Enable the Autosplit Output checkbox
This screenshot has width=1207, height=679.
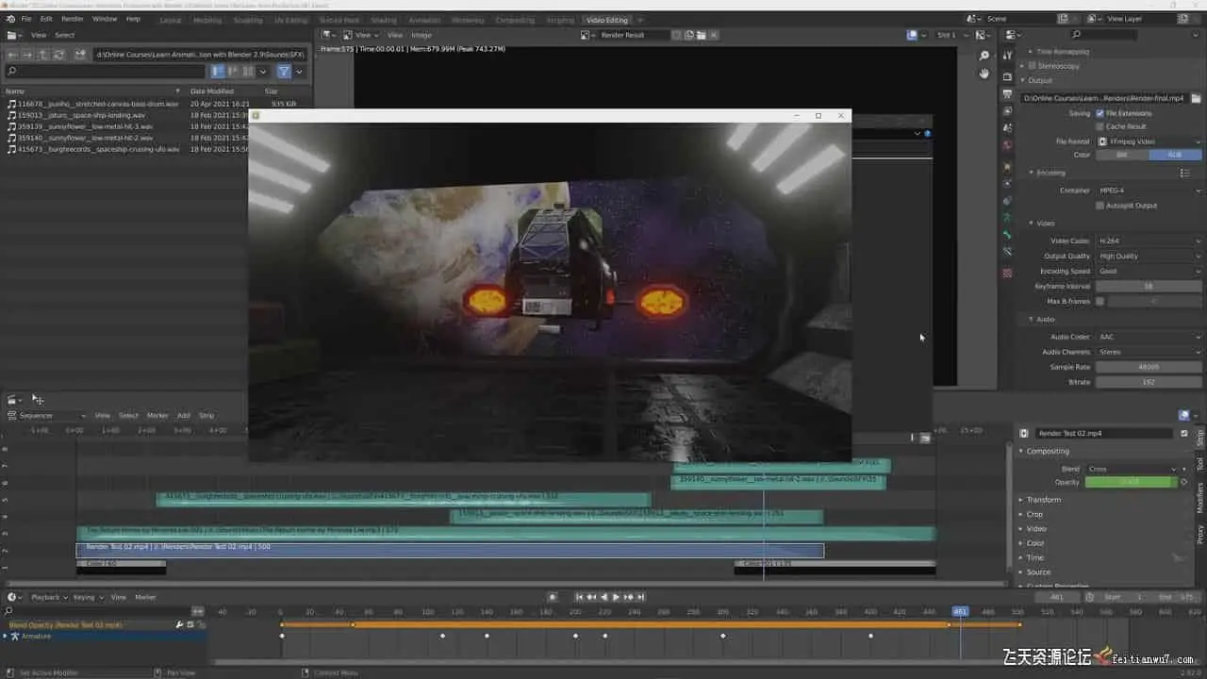pyautogui.click(x=1100, y=206)
